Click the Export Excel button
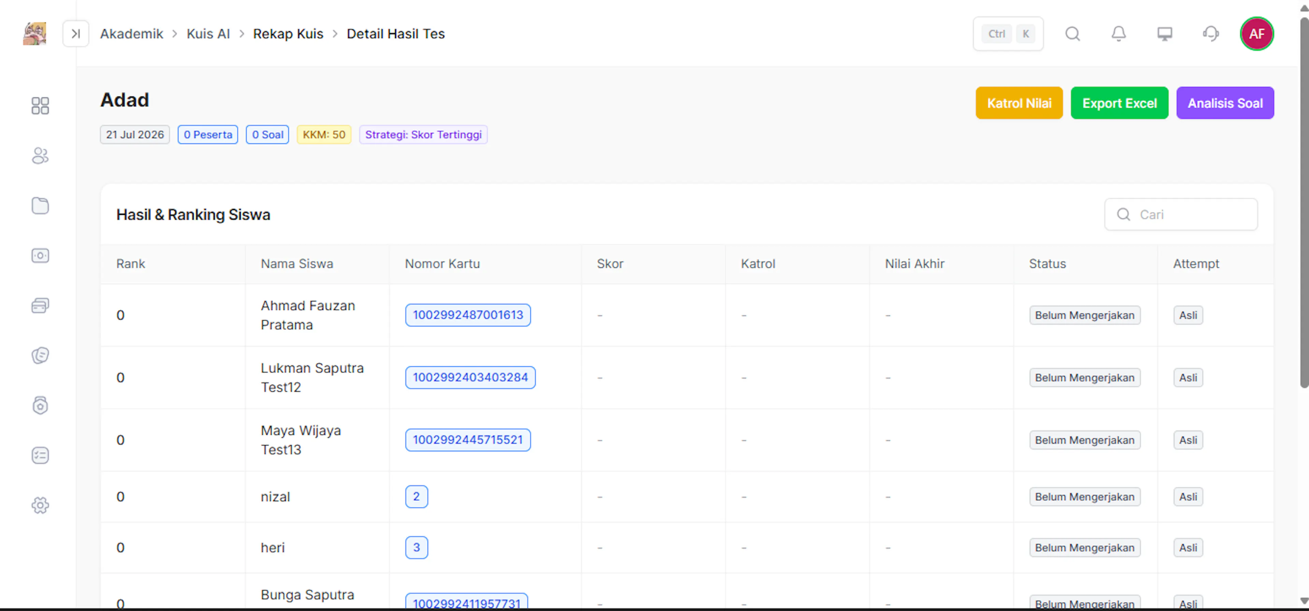Screen dimensions: 1309x611 (x=1119, y=103)
